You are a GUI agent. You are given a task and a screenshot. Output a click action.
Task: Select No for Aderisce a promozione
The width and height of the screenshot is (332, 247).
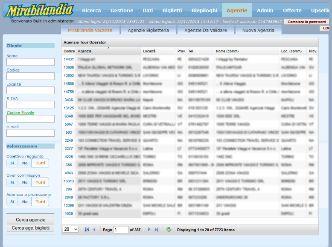pyautogui.click(x=25, y=201)
